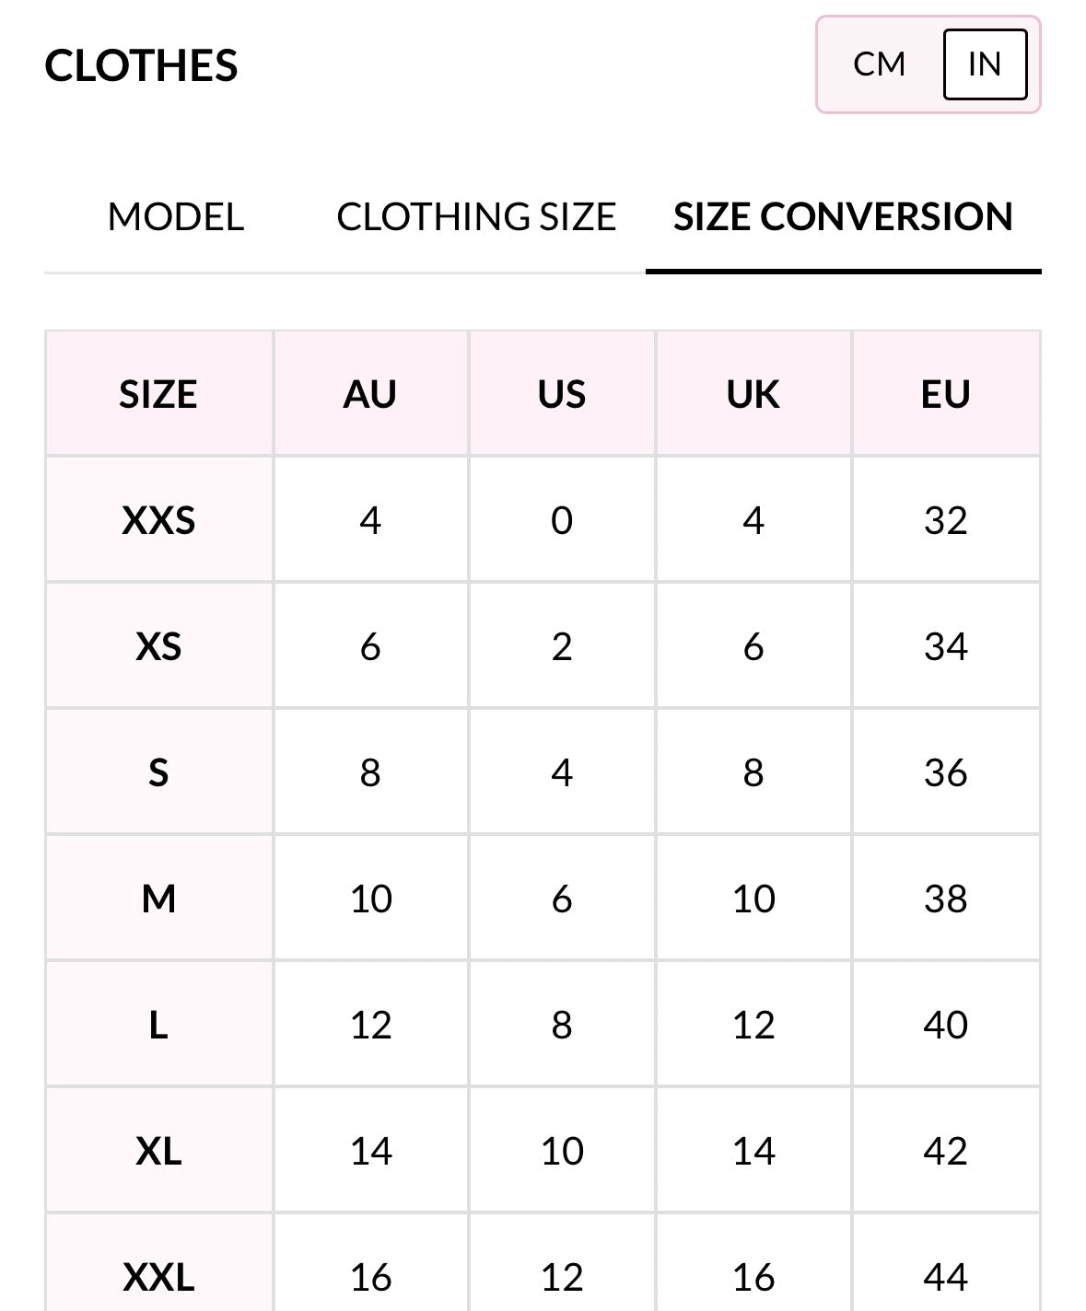Select the XS row label
This screenshot has height=1311, width=1086.
coord(158,647)
